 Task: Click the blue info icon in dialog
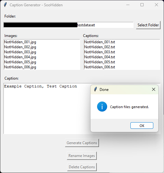[x=102, y=107]
